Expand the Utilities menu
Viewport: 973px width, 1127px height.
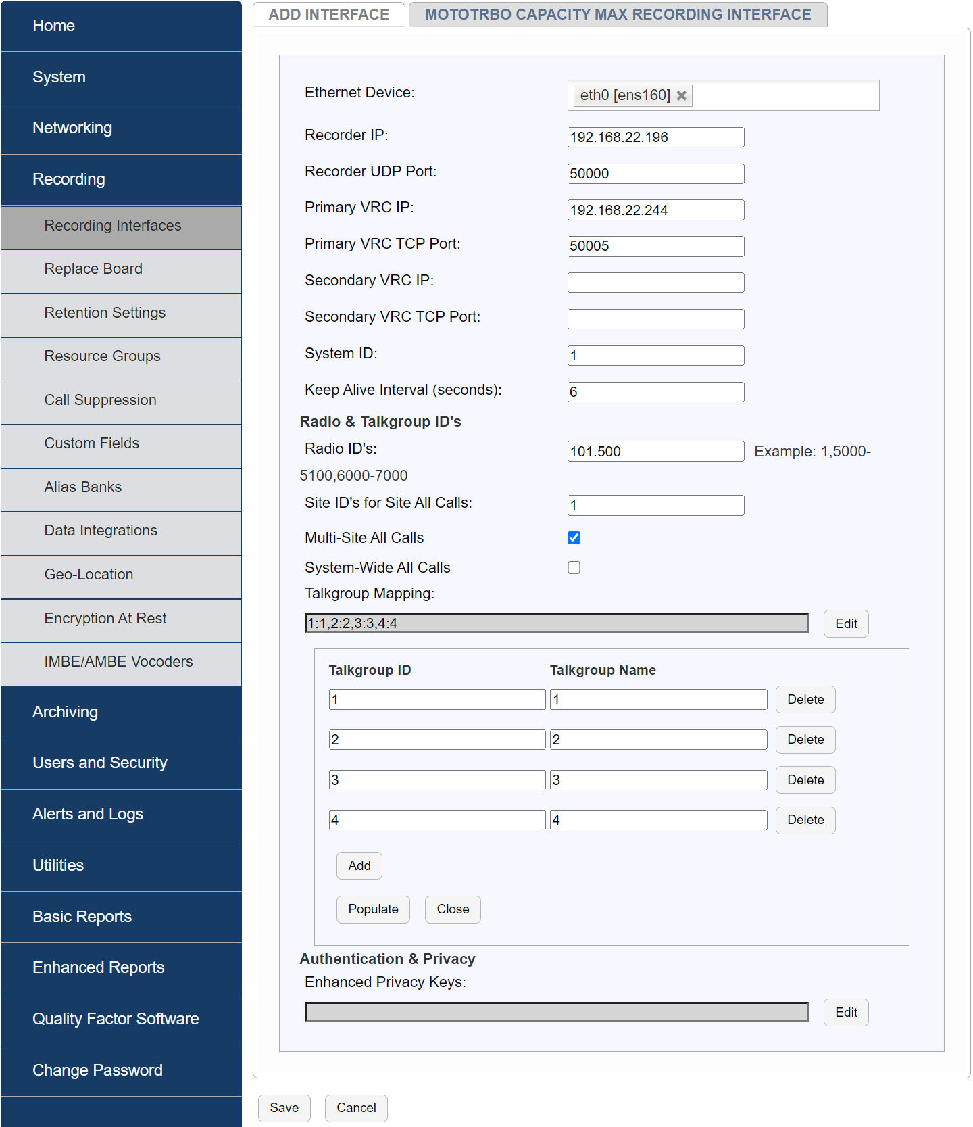point(122,865)
